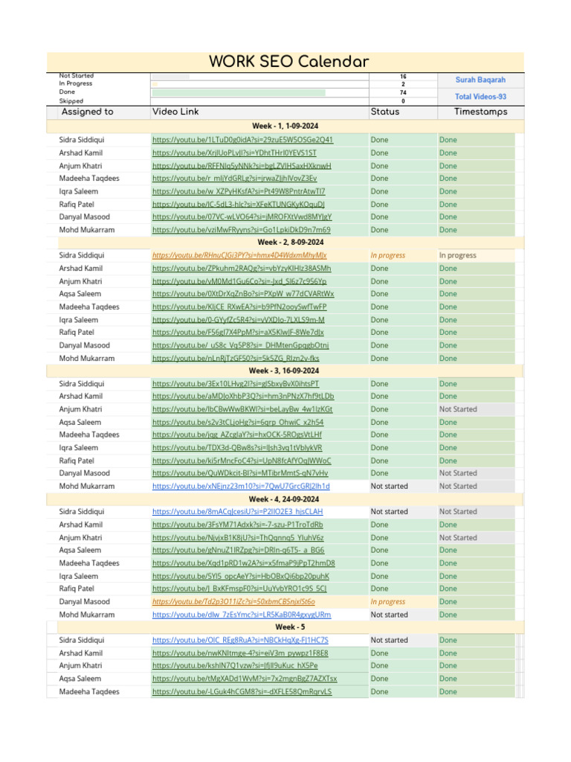Open Rafiq Patel's Week 1 video link
The height and width of the screenshot is (762, 571).
coord(239,205)
